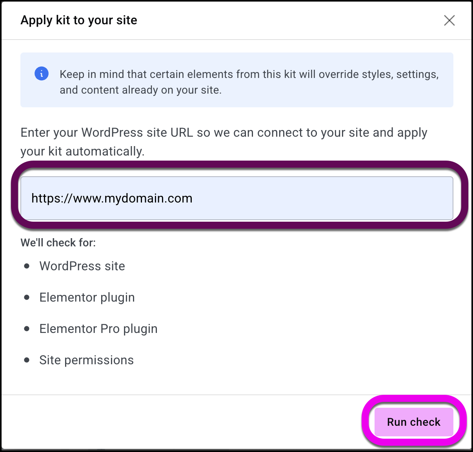Click the blue informational notice banner
Image resolution: width=473 pixels, height=452 pixels.
236,80
